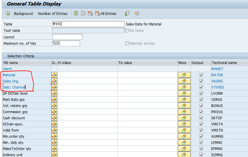
Task: Click the orange multiple-selection toolbar icon
Action: [137, 13]
